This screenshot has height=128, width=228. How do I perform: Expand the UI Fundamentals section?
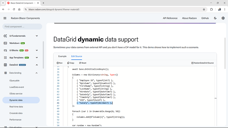click(x=37, y=36)
